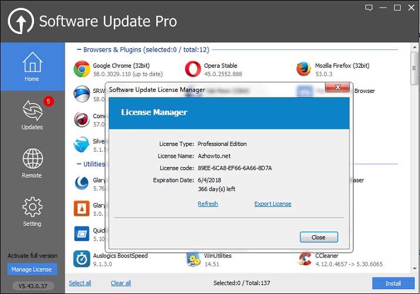Viewport: 420px width, 294px height.
Task: Click the Clear all link
Action: [x=121, y=283]
